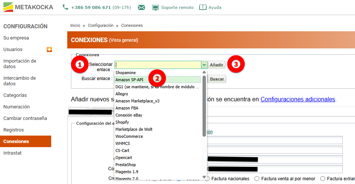The height and width of the screenshot is (184, 355).
Task: Select DG1 option in dropdown list
Action: coord(158,87)
